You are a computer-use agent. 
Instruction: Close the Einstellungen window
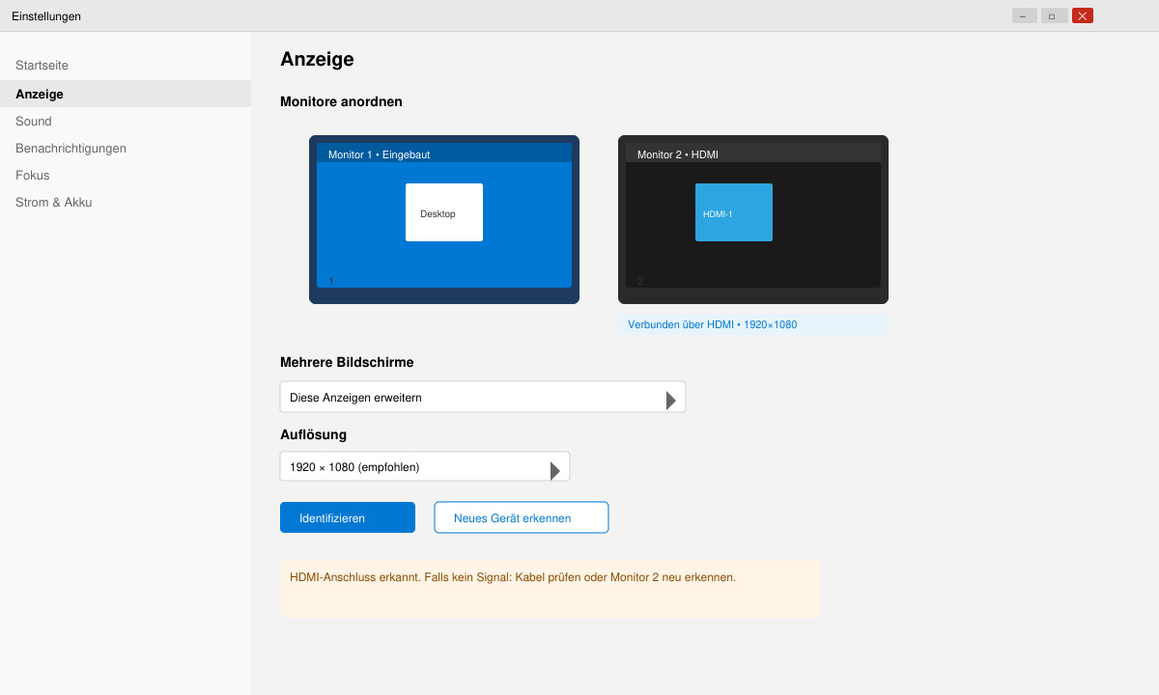click(x=1083, y=15)
